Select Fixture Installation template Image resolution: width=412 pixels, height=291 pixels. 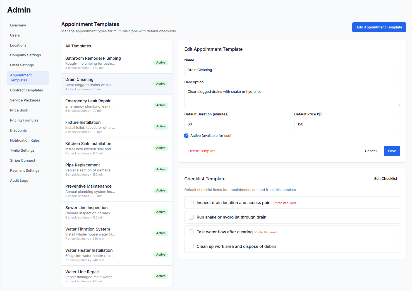[117, 127]
